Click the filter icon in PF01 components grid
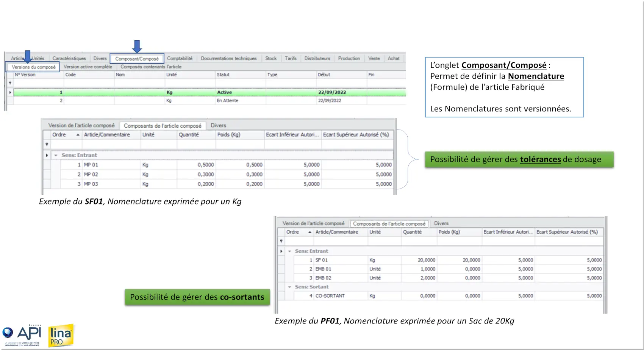The image size is (644, 350). click(281, 241)
